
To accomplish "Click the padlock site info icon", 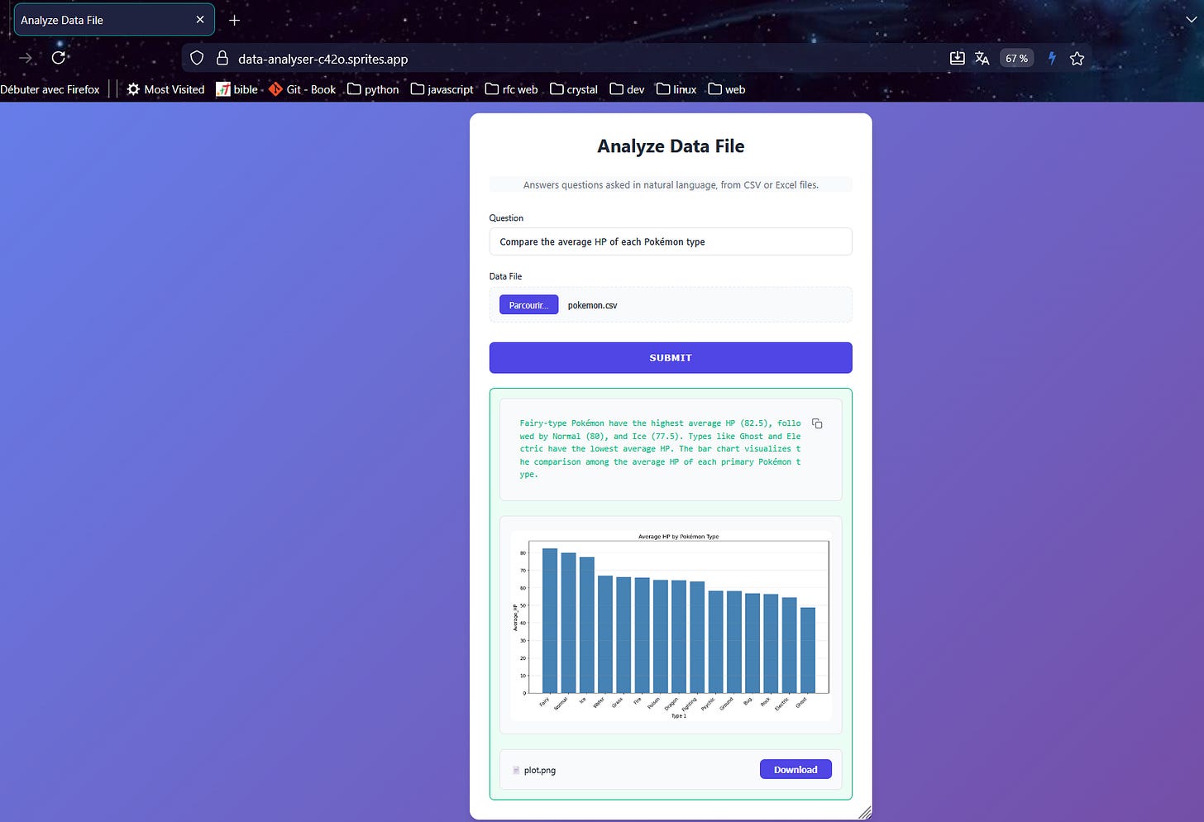I will click(222, 58).
